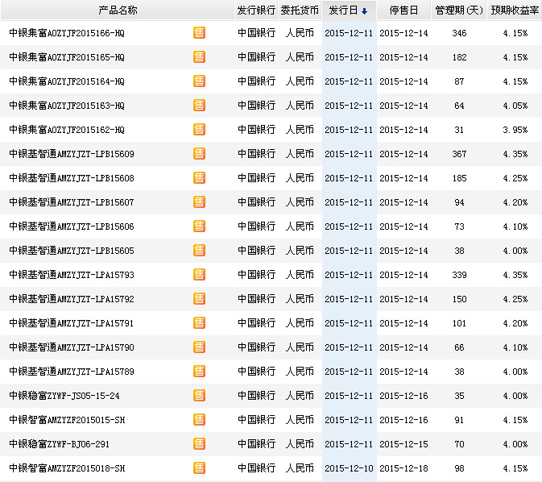Click the sale icon for 中银基智通AMZYJZT-LPB15606

199,226
